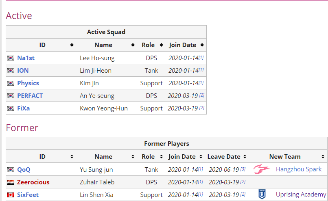Screen dimensions: 328x201
Task: Sort Active Squad by Join Date arrows
Action: tap(202, 45)
